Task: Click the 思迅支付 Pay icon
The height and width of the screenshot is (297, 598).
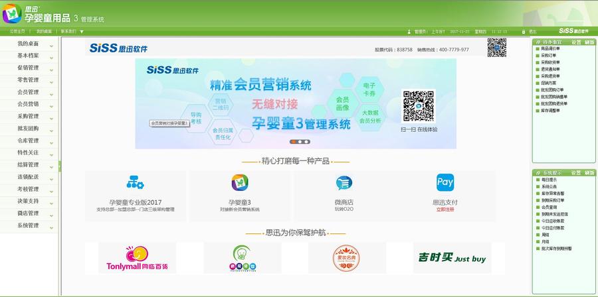Action: 445,182
